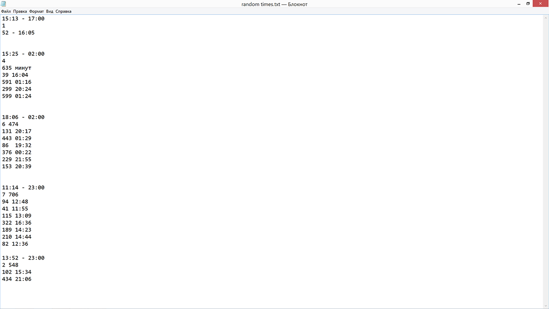This screenshot has height=309, width=549.
Task: Open the Вид menu
Action: pos(50,11)
